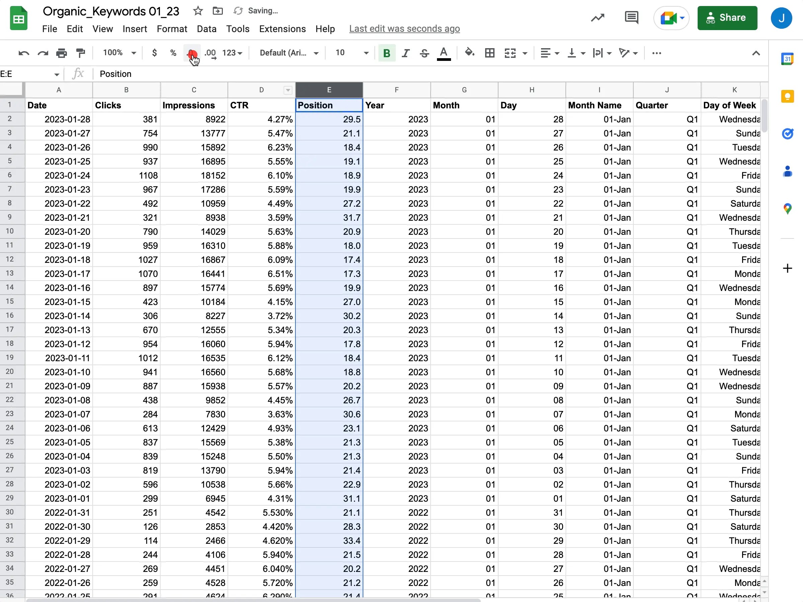
Task: Open the Extensions menu
Action: pyautogui.click(x=282, y=29)
